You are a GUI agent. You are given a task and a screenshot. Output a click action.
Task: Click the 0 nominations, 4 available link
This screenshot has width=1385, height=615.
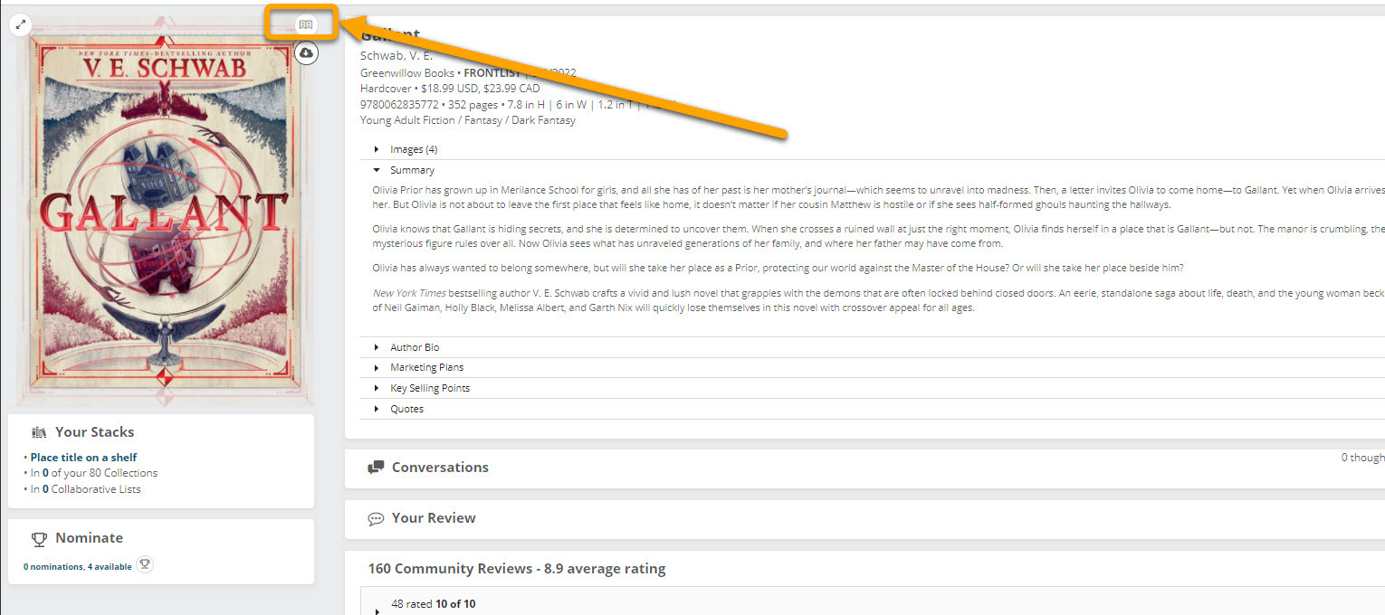77,567
